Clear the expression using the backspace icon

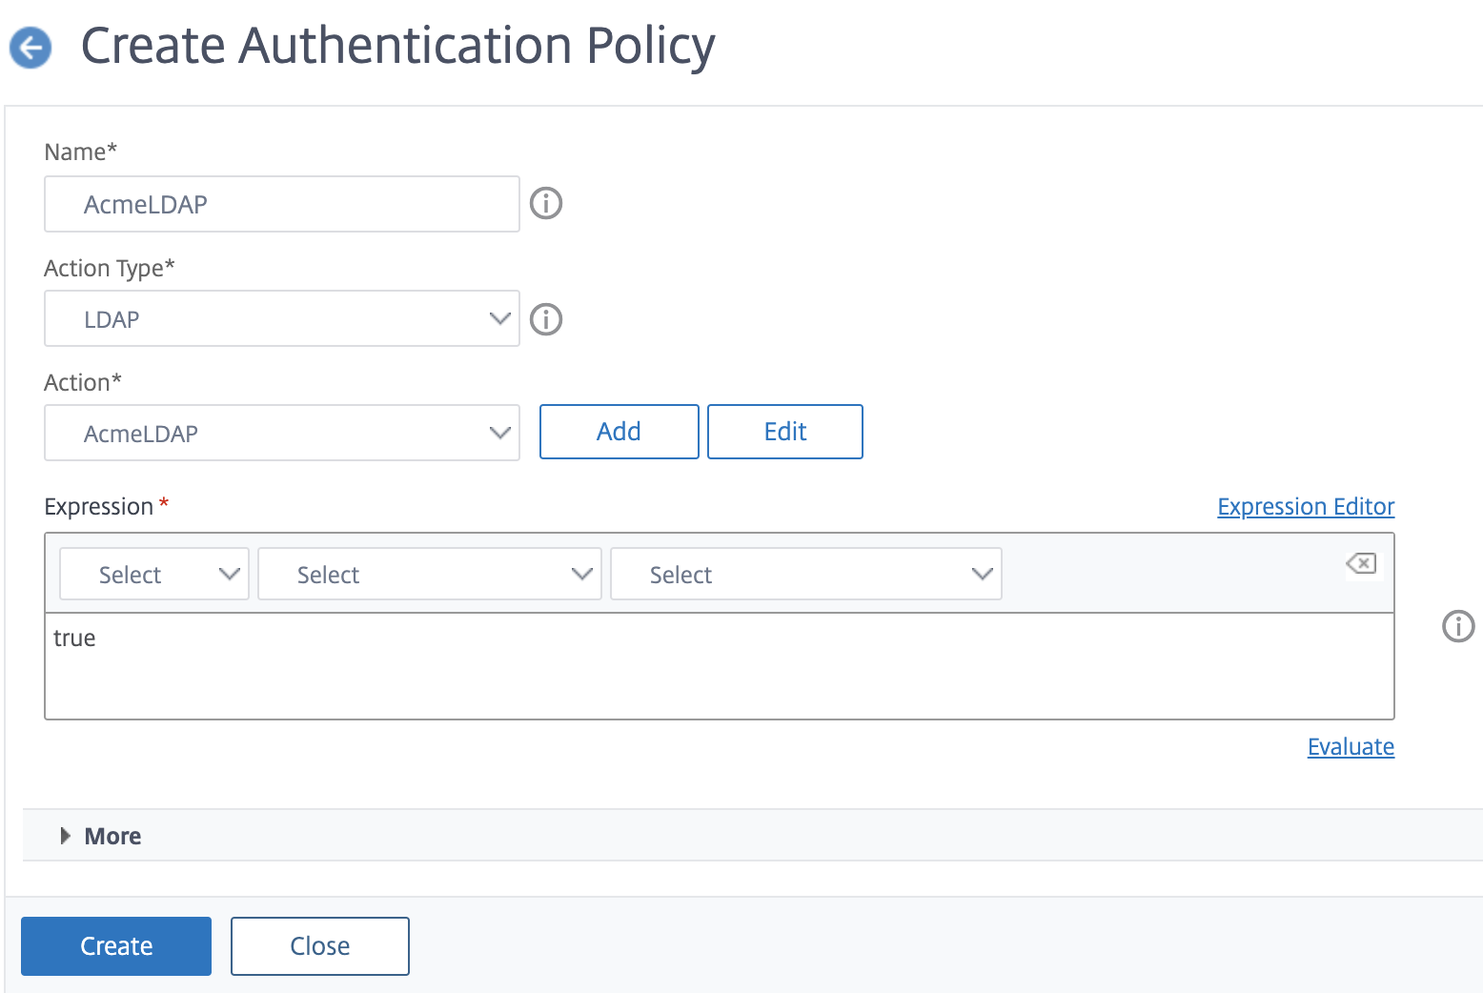tap(1362, 563)
